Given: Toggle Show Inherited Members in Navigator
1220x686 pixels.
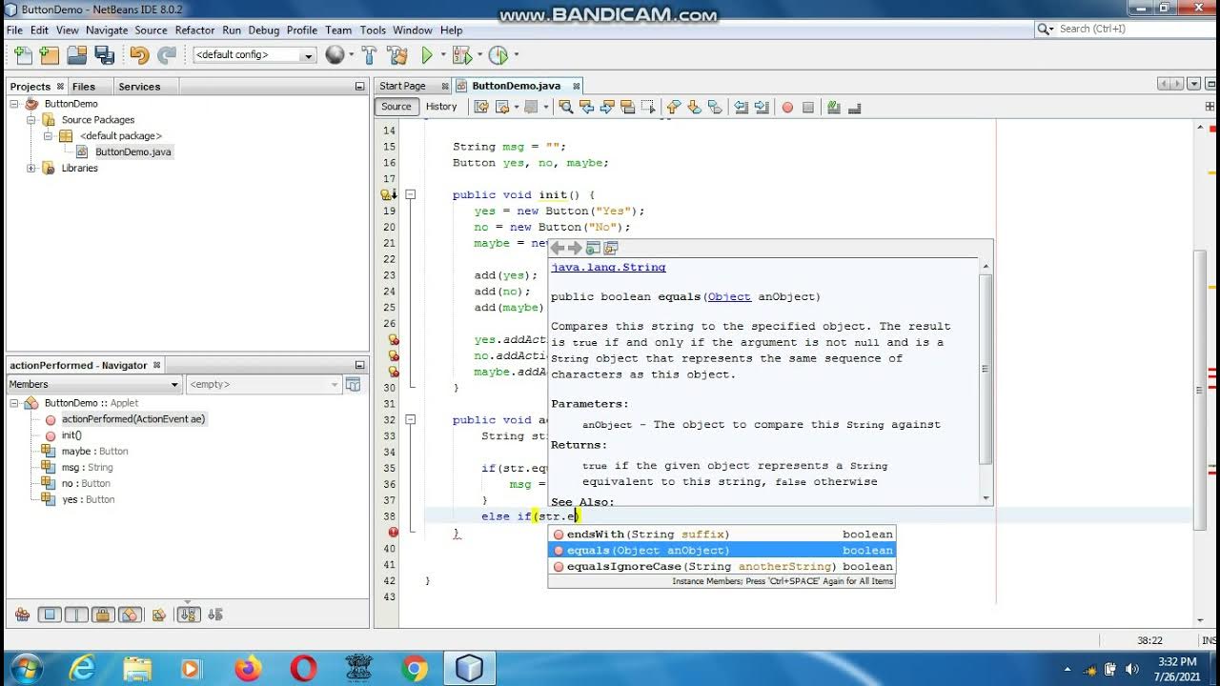Looking at the screenshot, I should click(22, 615).
